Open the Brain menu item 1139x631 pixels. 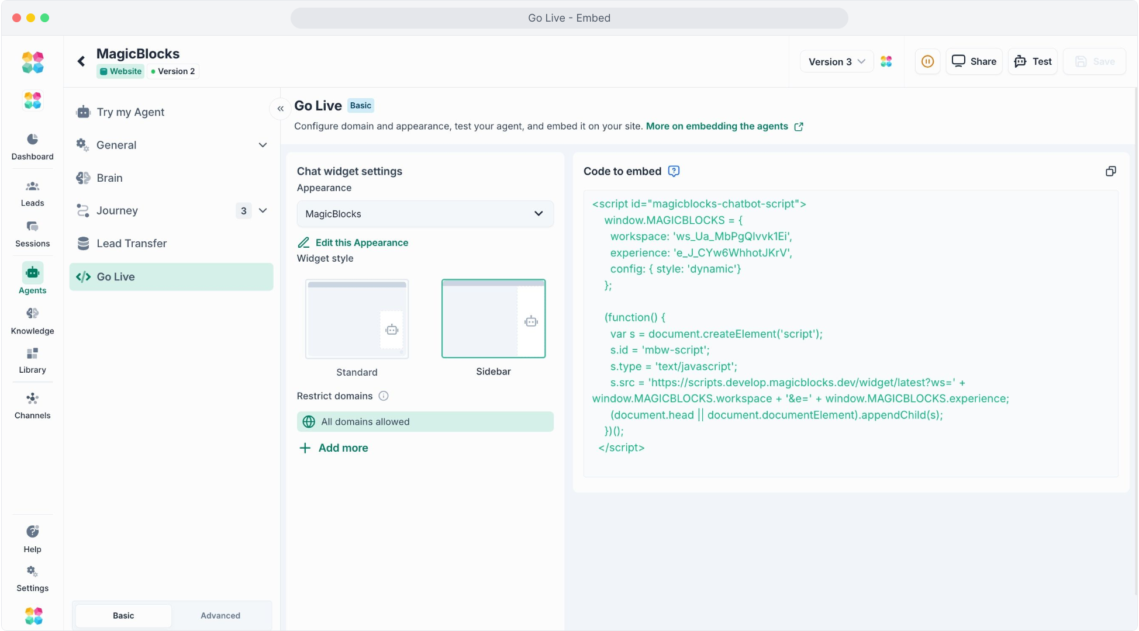coord(110,178)
